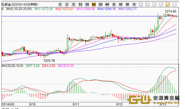Click the MA1:1273.05 value
The image size is (185, 109).
click(44, 9)
